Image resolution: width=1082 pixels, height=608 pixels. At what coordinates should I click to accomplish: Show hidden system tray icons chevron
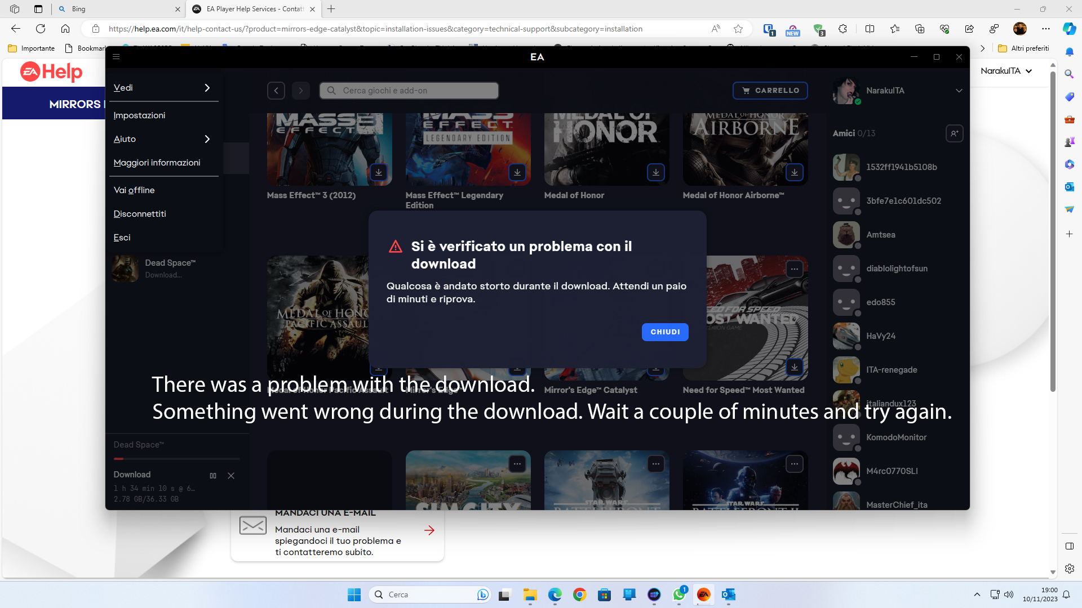977,594
